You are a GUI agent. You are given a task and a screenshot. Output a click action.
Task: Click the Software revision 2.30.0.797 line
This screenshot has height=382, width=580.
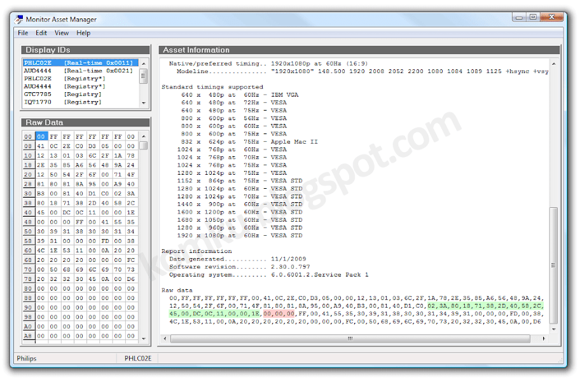(x=239, y=266)
